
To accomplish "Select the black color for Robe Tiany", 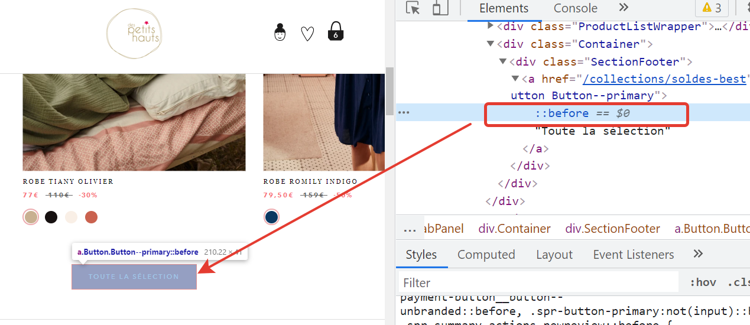I will [51, 217].
